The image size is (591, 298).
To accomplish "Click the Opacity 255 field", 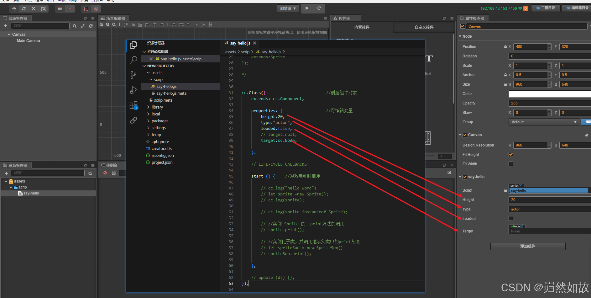I will (550, 103).
